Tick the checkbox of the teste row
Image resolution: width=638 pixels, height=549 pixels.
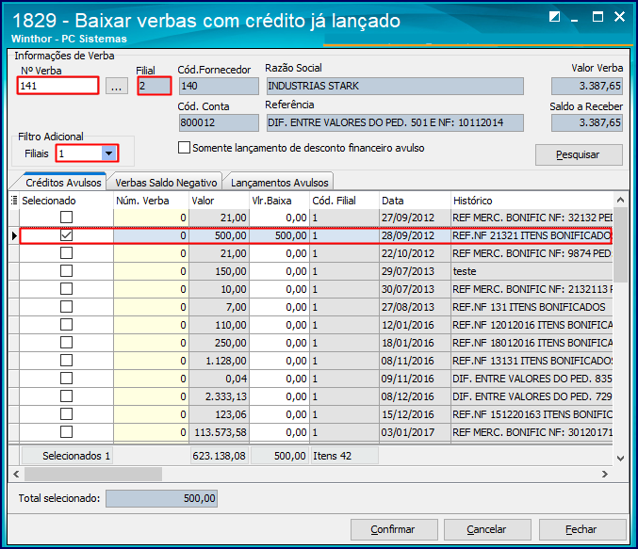(x=66, y=271)
